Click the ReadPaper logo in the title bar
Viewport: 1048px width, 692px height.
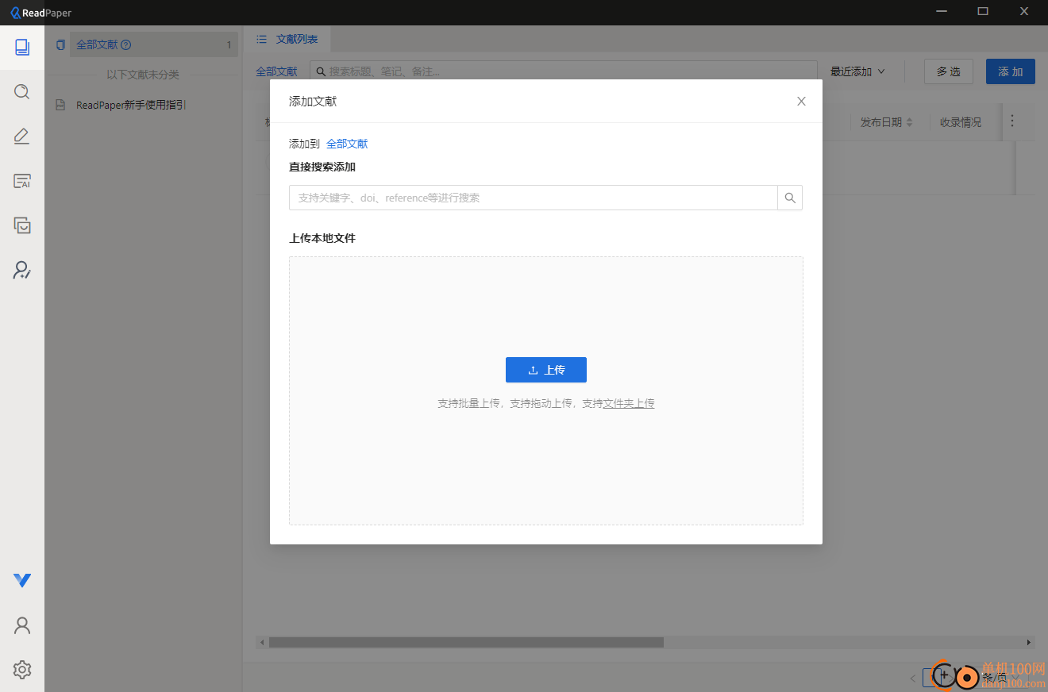click(x=40, y=13)
